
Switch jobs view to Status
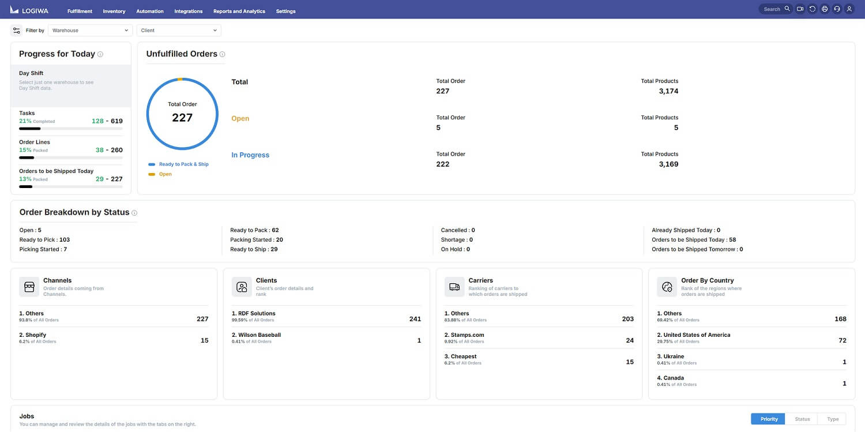click(802, 419)
